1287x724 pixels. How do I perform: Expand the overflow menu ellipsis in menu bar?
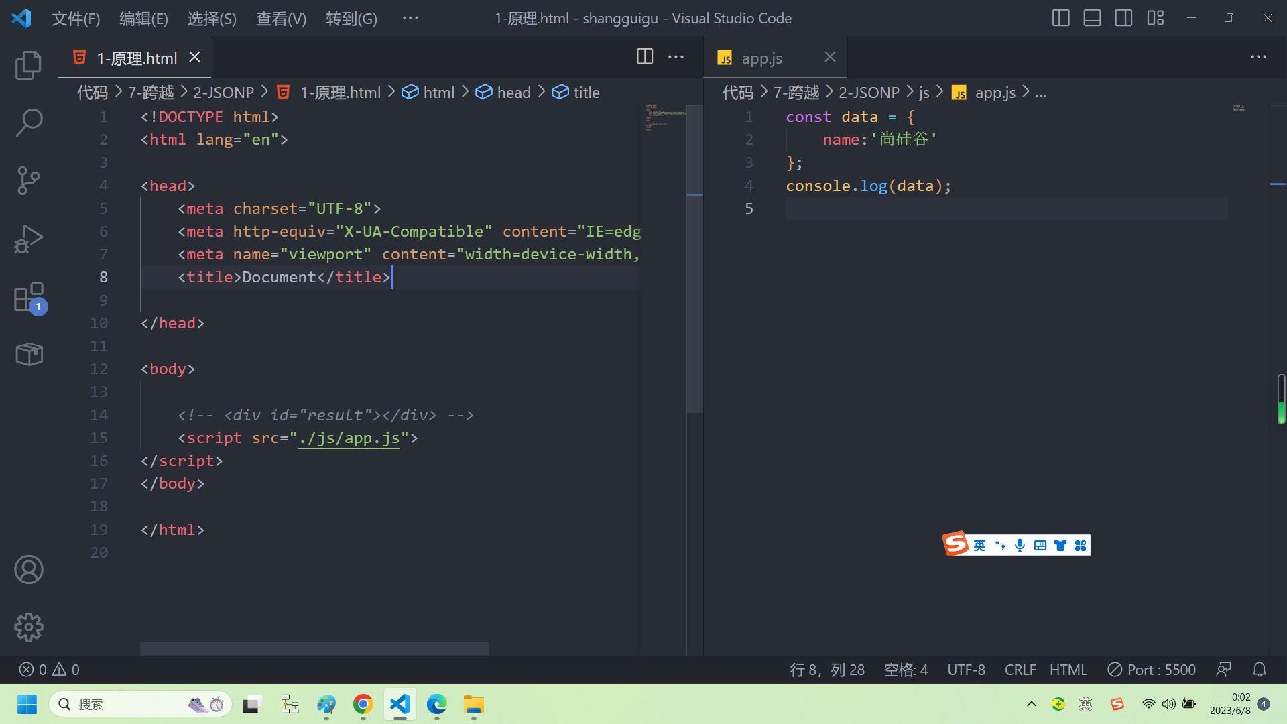(x=410, y=18)
